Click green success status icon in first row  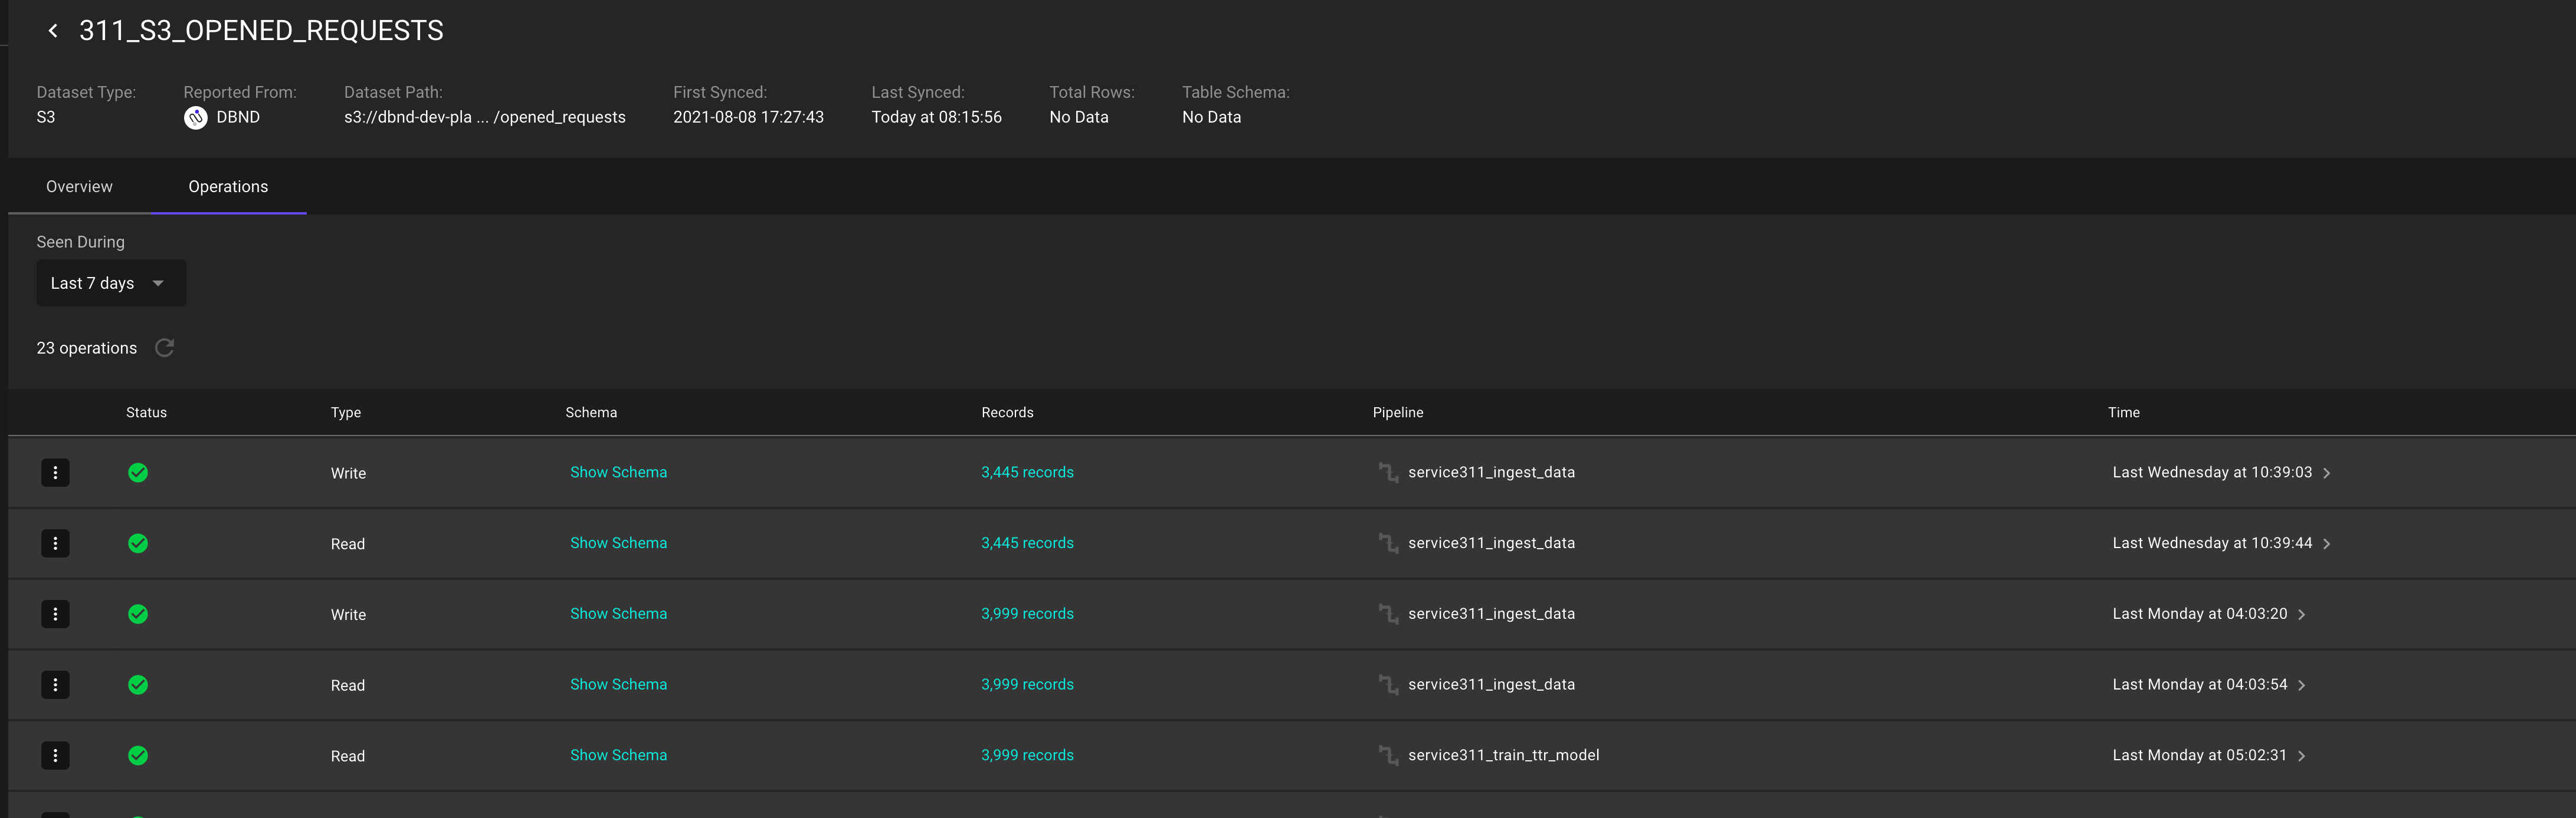138,473
